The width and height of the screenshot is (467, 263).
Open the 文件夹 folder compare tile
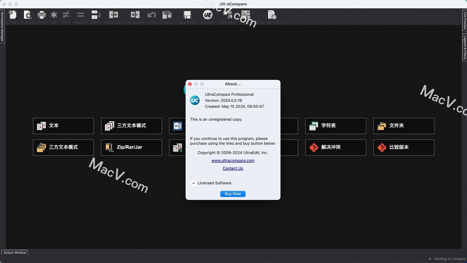[x=404, y=126]
